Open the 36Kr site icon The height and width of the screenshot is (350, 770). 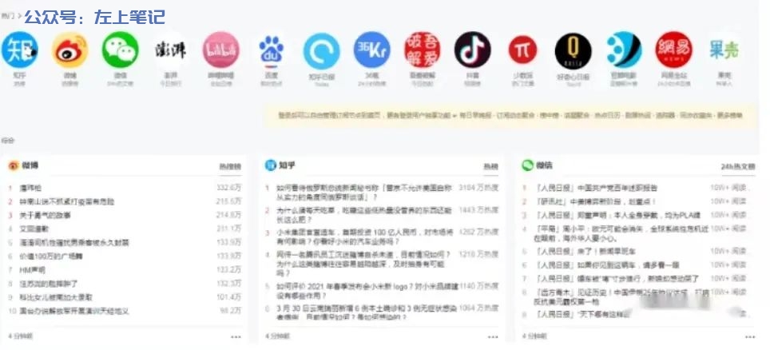[371, 50]
